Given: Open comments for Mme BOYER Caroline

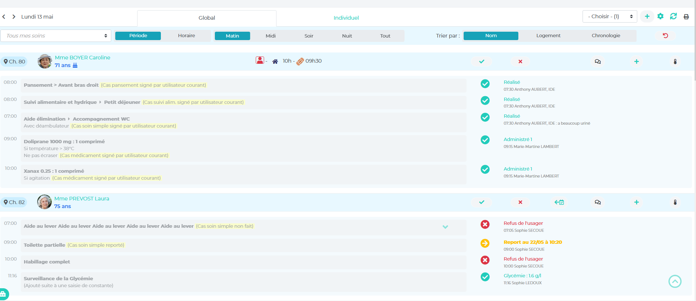Looking at the screenshot, I should coord(598,62).
